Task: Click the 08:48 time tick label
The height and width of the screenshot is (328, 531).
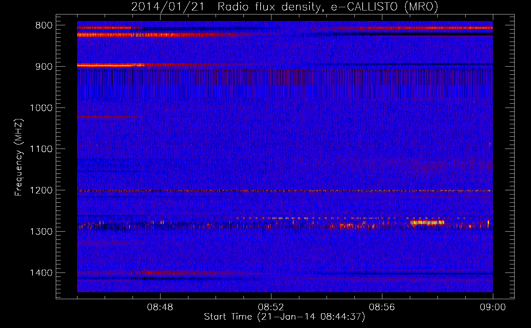Action: (x=160, y=307)
